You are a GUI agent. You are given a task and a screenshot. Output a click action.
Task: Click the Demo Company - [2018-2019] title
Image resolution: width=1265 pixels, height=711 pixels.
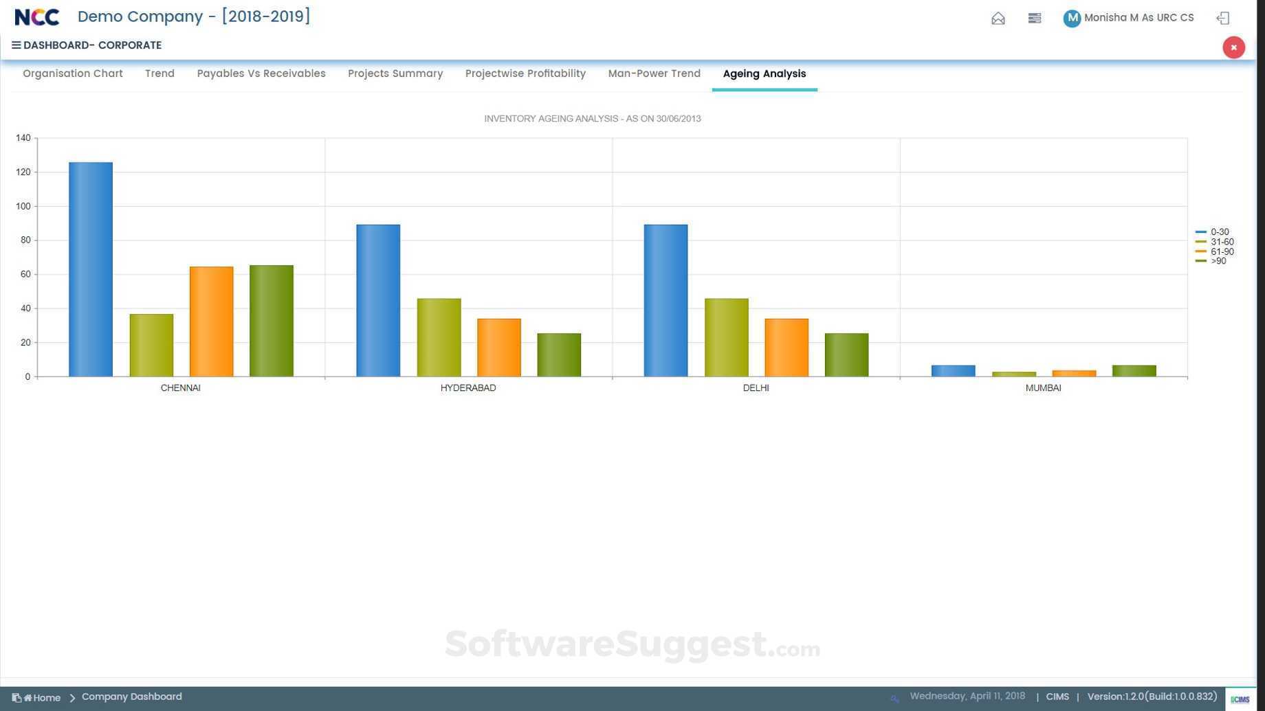pyautogui.click(x=194, y=16)
